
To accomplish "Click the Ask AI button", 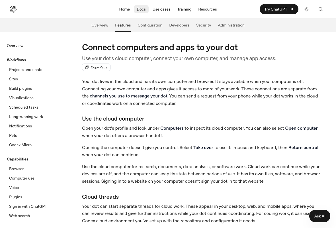I will coord(320,216).
